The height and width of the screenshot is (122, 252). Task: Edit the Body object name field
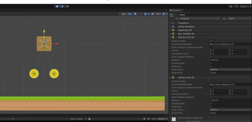pos(216,15)
